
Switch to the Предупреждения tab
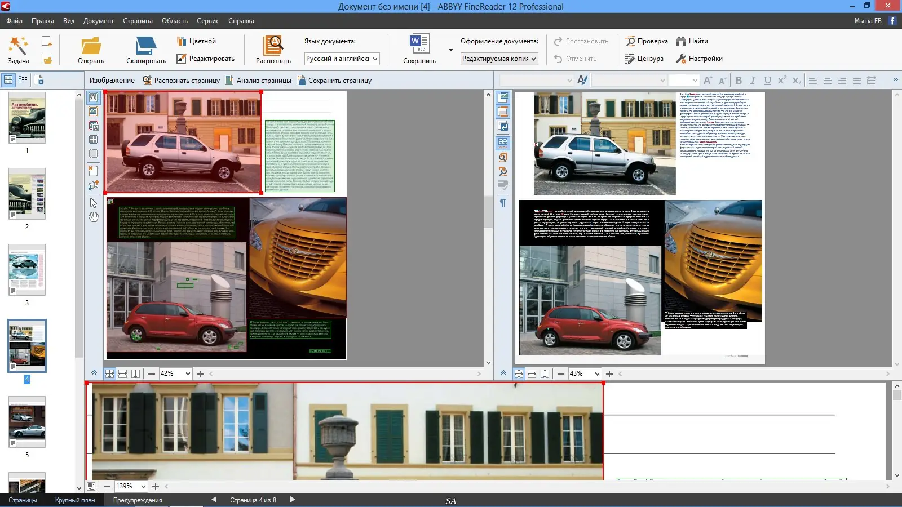[x=138, y=500]
